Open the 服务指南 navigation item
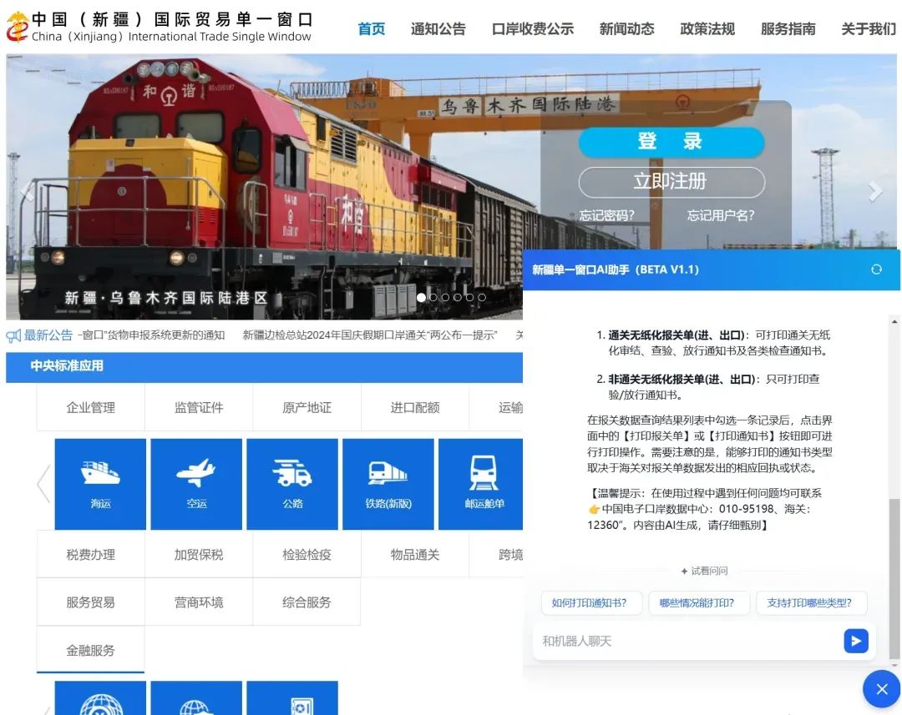 tap(788, 28)
